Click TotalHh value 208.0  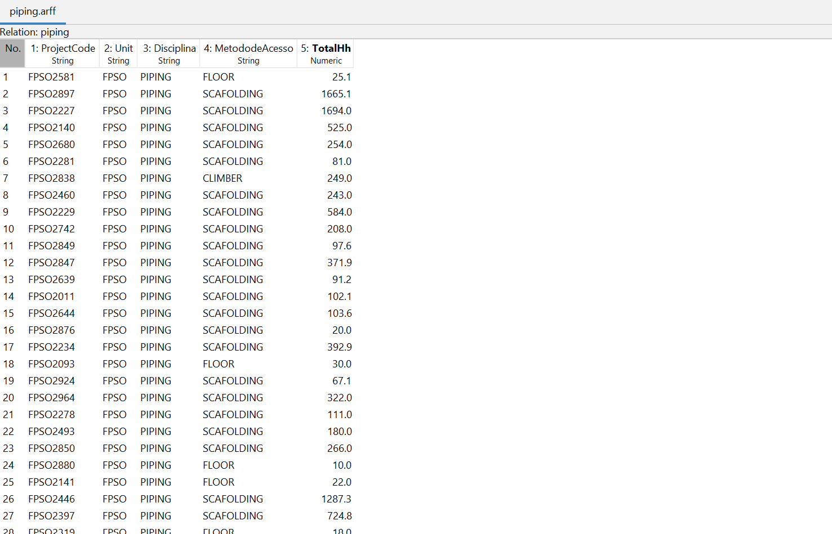tap(339, 229)
